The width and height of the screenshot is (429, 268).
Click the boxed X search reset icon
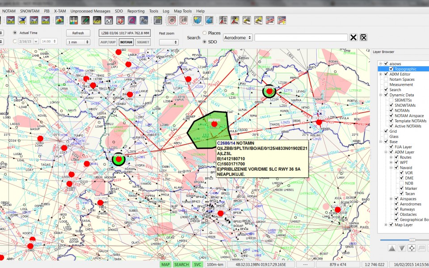[x=363, y=38]
